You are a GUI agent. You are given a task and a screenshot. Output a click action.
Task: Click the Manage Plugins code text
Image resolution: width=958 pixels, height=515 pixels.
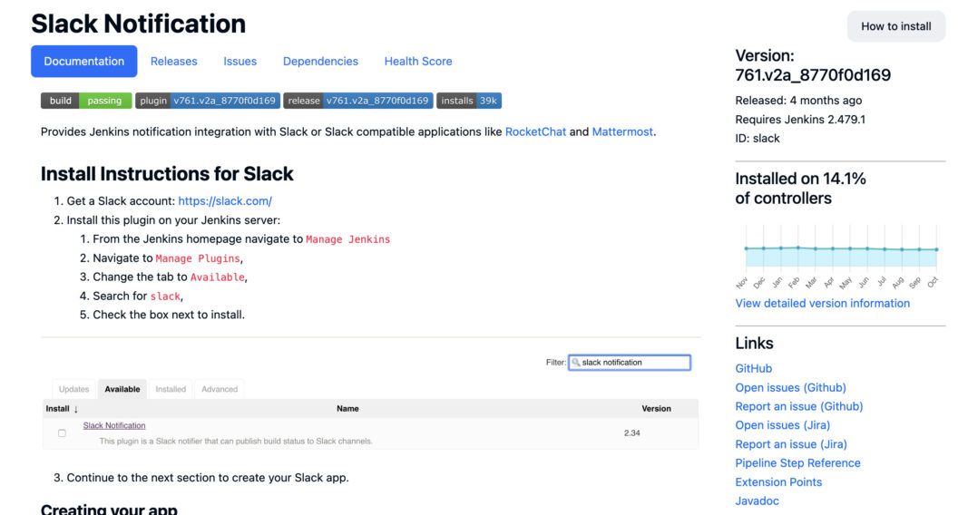198,258
